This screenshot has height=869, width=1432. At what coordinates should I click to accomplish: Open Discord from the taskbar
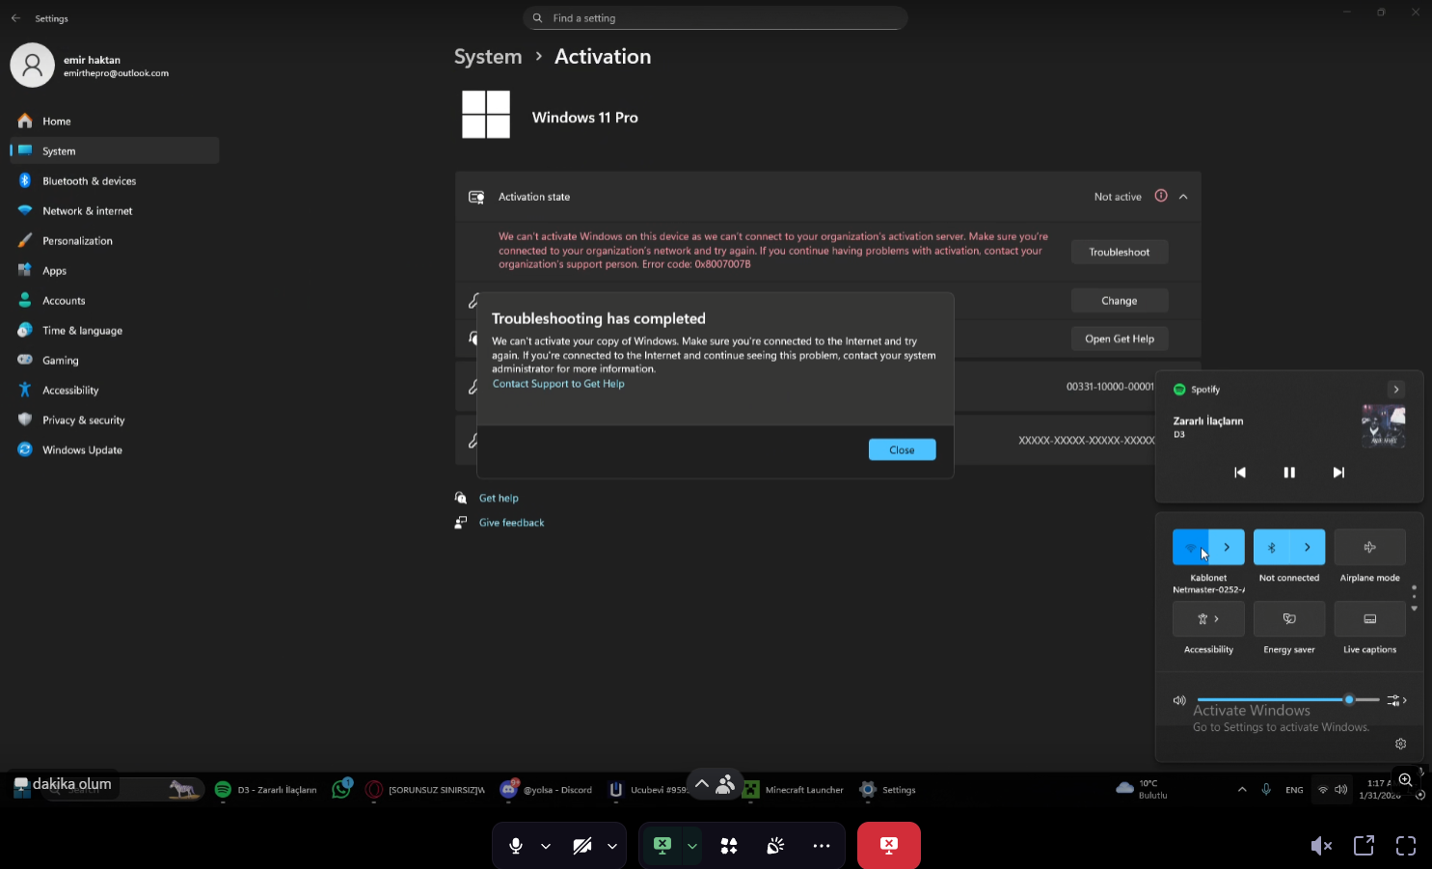(546, 790)
